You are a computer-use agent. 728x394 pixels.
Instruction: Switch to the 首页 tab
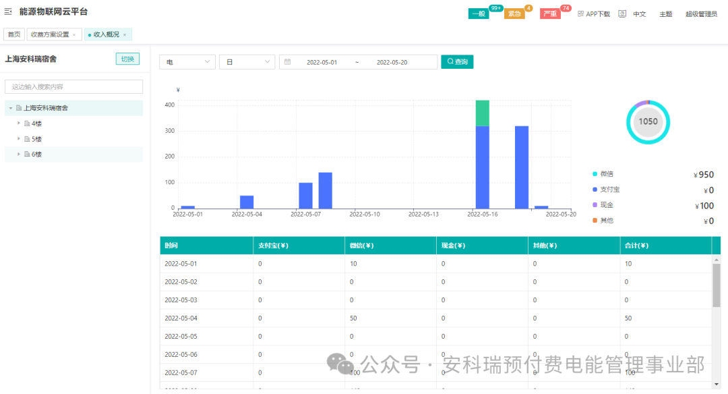coord(14,34)
